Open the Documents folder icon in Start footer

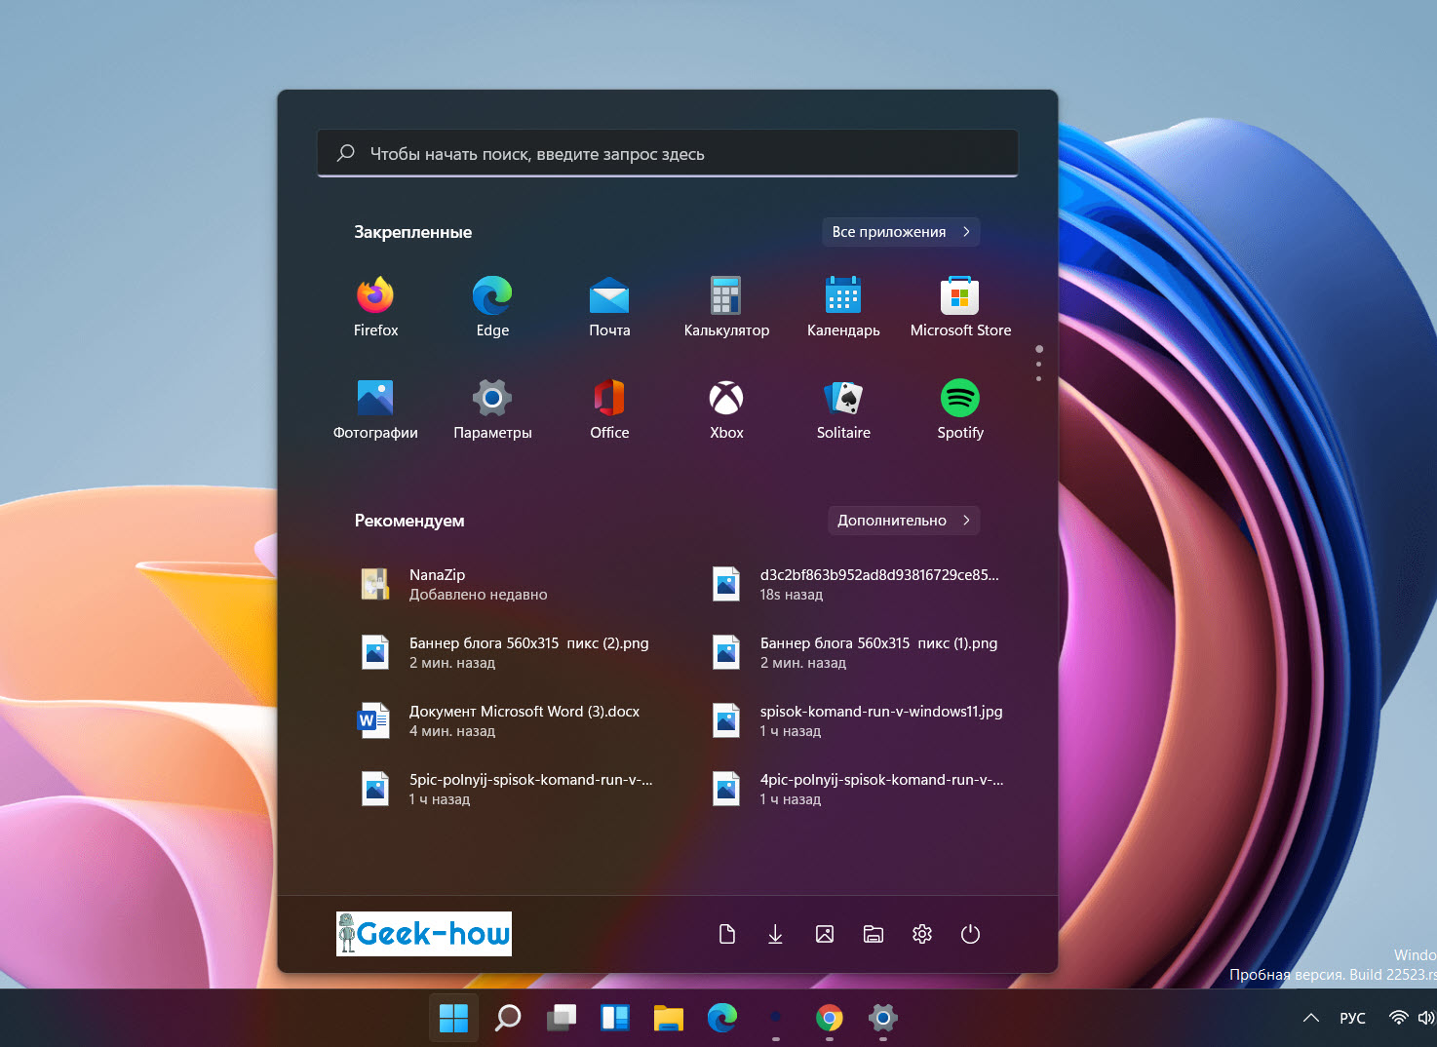pyautogui.click(x=726, y=934)
